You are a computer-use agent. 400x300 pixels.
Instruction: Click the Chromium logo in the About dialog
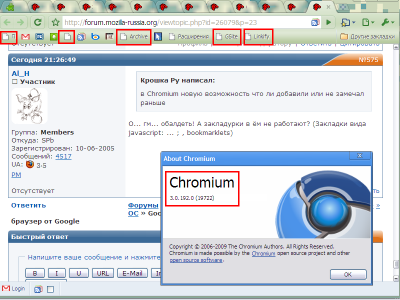pyautogui.click(x=324, y=204)
